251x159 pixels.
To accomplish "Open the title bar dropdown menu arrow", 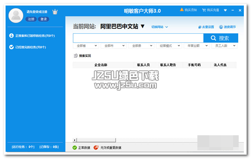I will coord(226,10).
